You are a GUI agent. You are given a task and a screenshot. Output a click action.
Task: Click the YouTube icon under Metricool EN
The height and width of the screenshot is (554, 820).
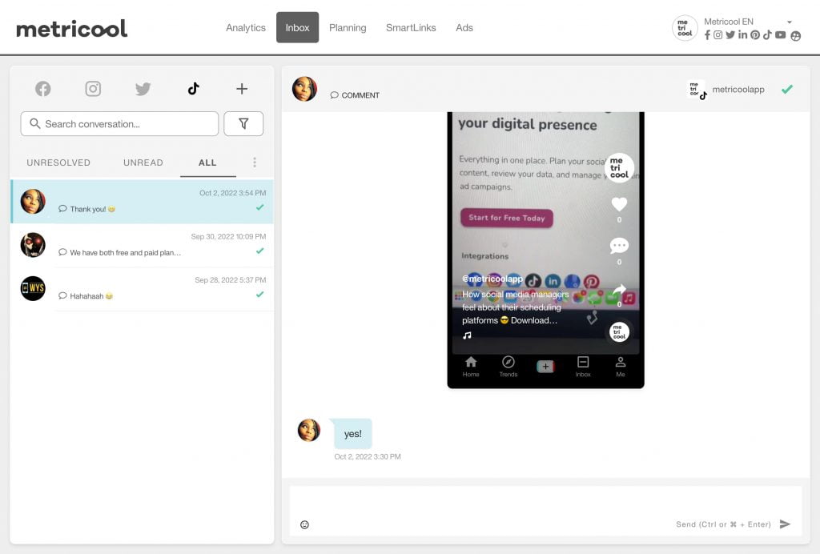(x=781, y=35)
